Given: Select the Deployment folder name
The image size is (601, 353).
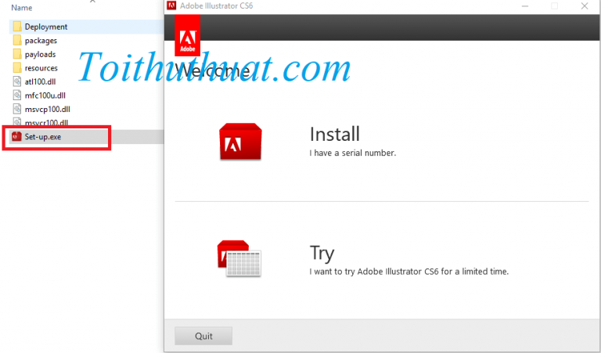Looking at the screenshot, I should point(46,27).
